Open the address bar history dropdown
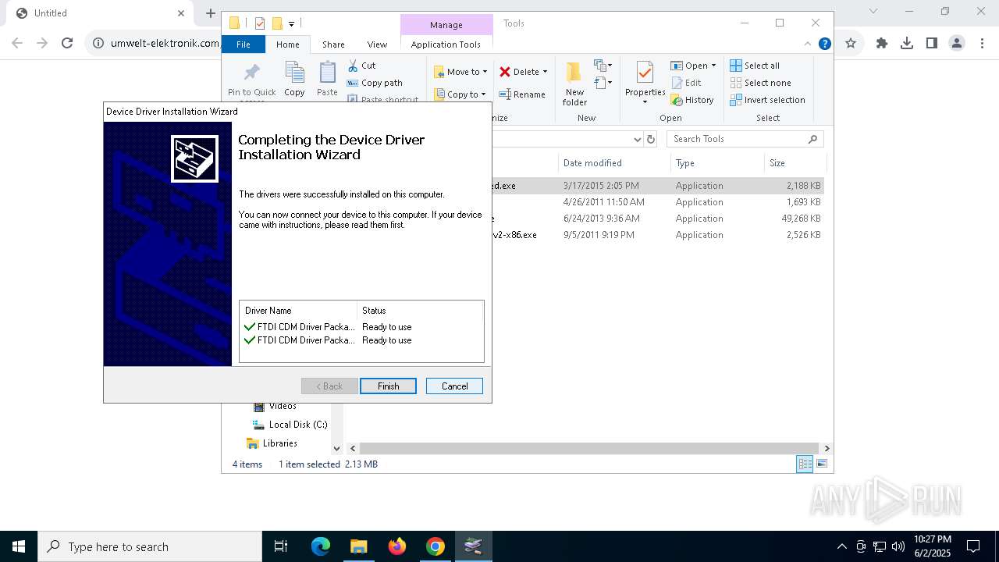999x562 pixels. 637,139
